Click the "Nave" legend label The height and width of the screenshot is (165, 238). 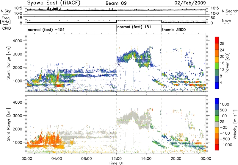226,21
